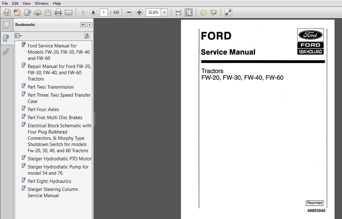The width and height of the screenshot is (342, 219).
Task: Go to previous page up arrow
Action: coord(83,12)
